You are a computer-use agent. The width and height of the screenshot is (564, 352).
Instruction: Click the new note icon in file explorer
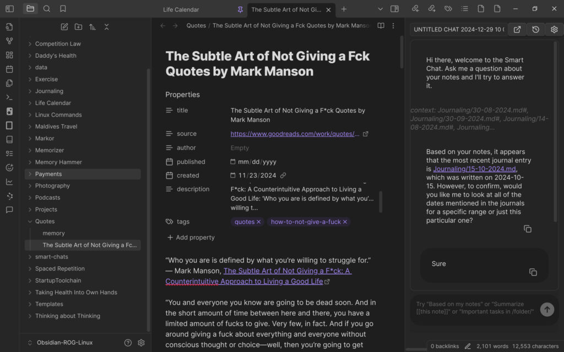(x=64, y=27)
